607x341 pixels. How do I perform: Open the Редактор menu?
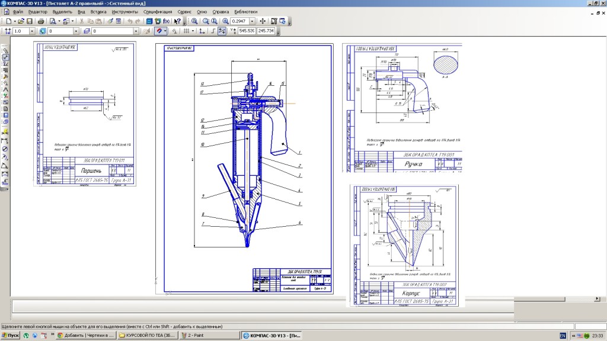[x=37, y=12]
